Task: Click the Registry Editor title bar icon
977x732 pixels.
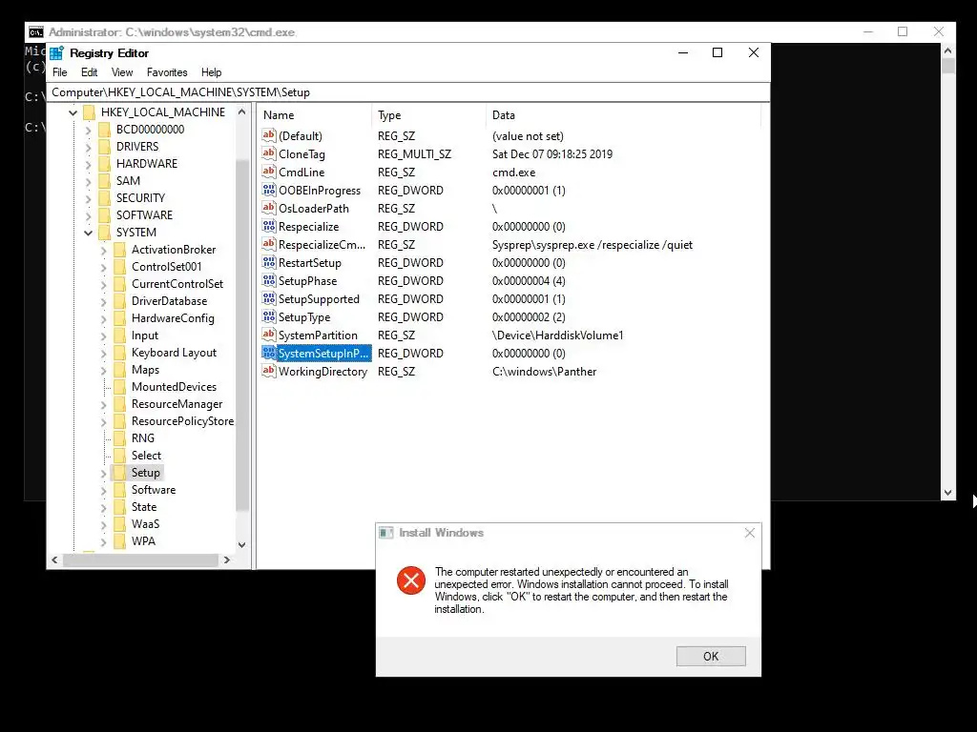Action: point(56,53)
